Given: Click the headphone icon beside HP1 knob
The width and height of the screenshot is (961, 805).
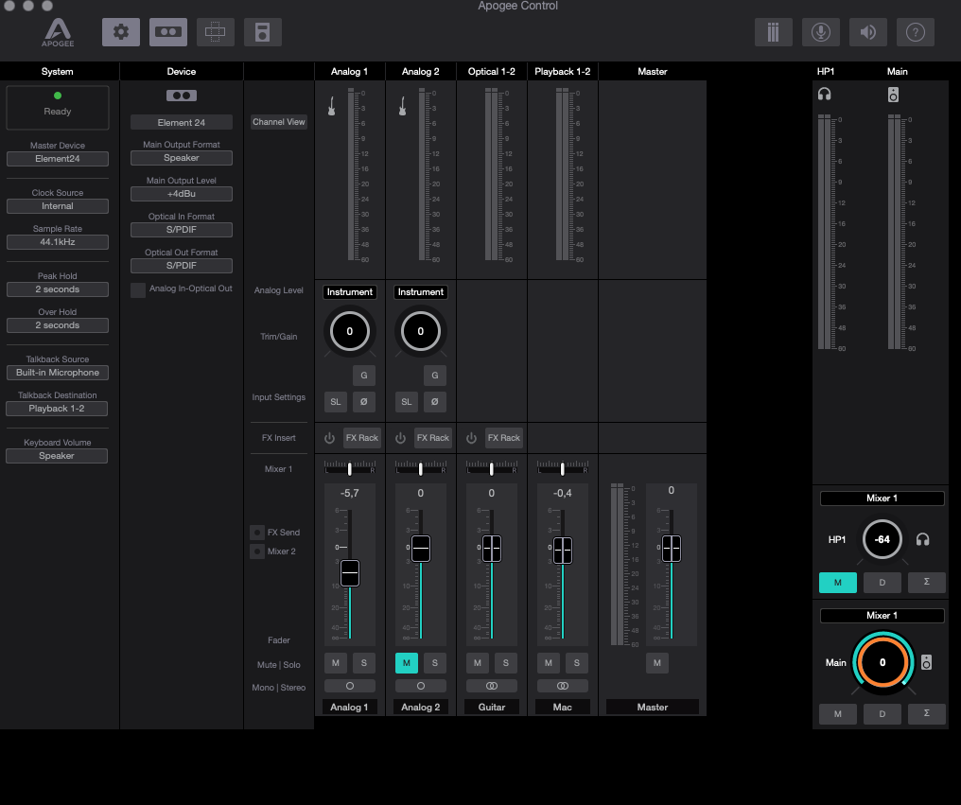Looking at the screenshot, I should pos(922,539).
